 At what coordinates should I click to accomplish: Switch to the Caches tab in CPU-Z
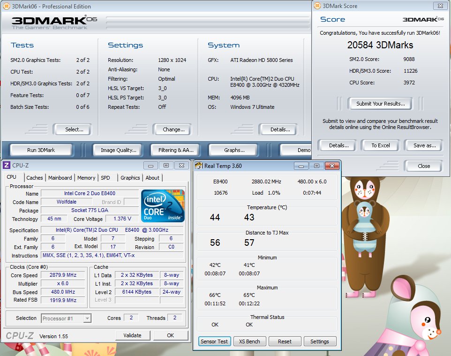tap(35, 178)
